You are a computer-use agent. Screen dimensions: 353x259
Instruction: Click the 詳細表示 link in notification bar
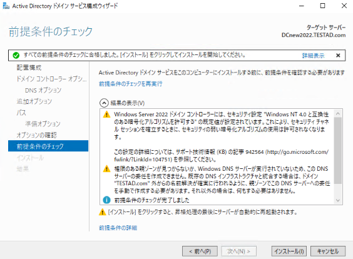(313, 55)
